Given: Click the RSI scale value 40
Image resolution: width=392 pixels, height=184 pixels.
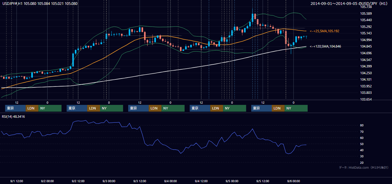Looking at the screenshot, I should pos(362,150).
